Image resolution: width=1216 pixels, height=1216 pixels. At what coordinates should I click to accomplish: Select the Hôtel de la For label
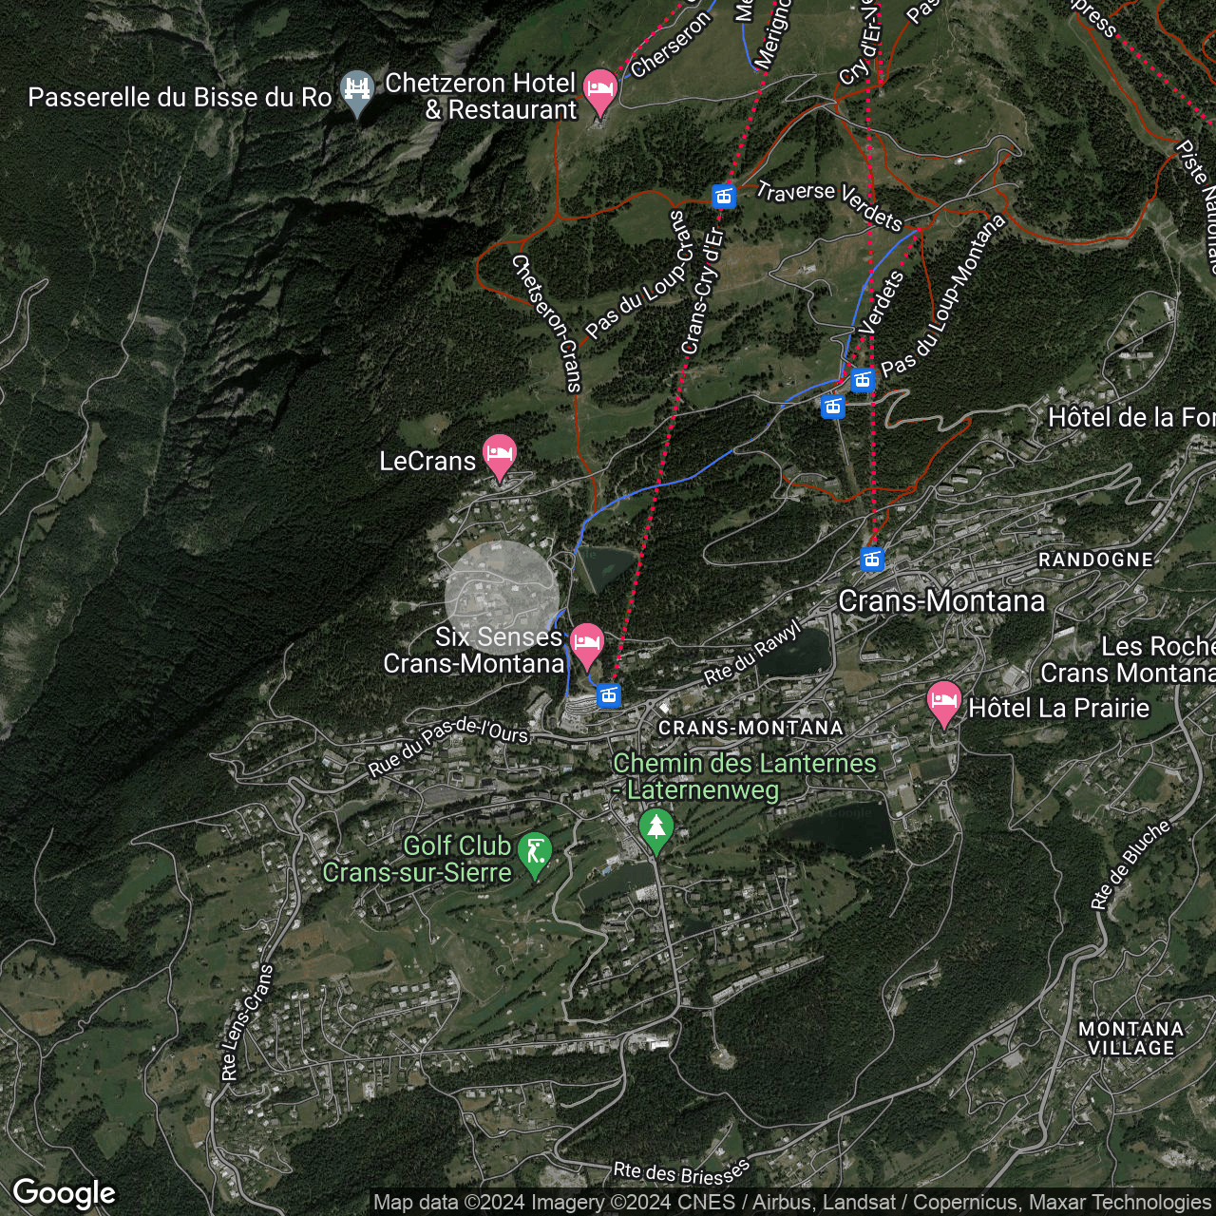point(1131,417)
